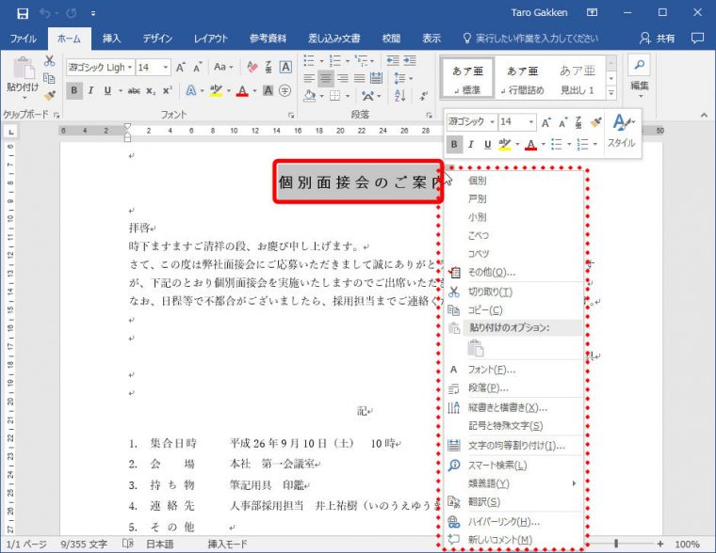Expand synonyms 類義語 submenu arrow
This screenshot has height=553, width=716.
coord(574,483)
